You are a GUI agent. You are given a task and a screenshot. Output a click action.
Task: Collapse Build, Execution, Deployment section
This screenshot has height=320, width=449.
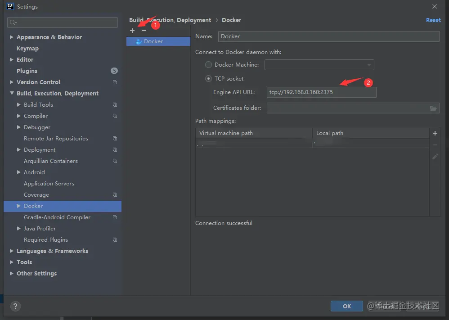[x=12, y=93]
